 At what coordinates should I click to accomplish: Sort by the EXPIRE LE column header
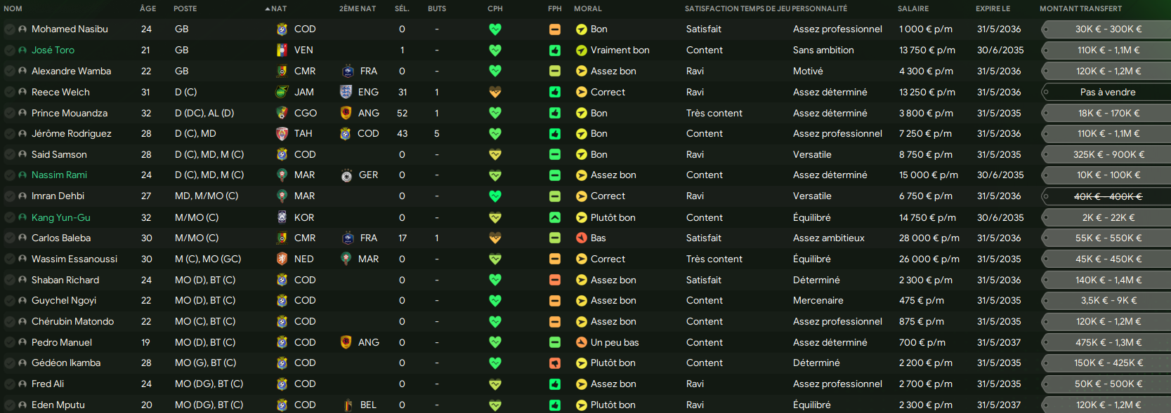click(993, 9)
